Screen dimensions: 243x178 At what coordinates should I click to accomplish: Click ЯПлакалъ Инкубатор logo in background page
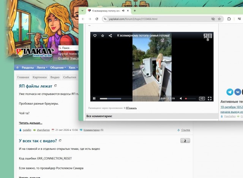(x=35, y=52)
